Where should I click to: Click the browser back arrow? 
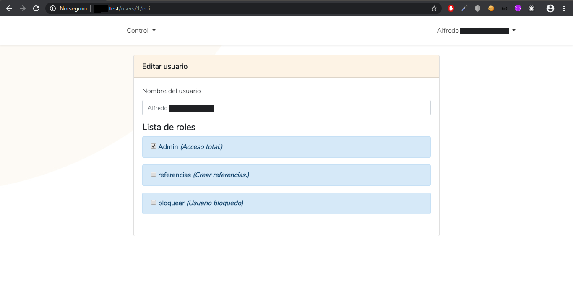pos(9,8)
